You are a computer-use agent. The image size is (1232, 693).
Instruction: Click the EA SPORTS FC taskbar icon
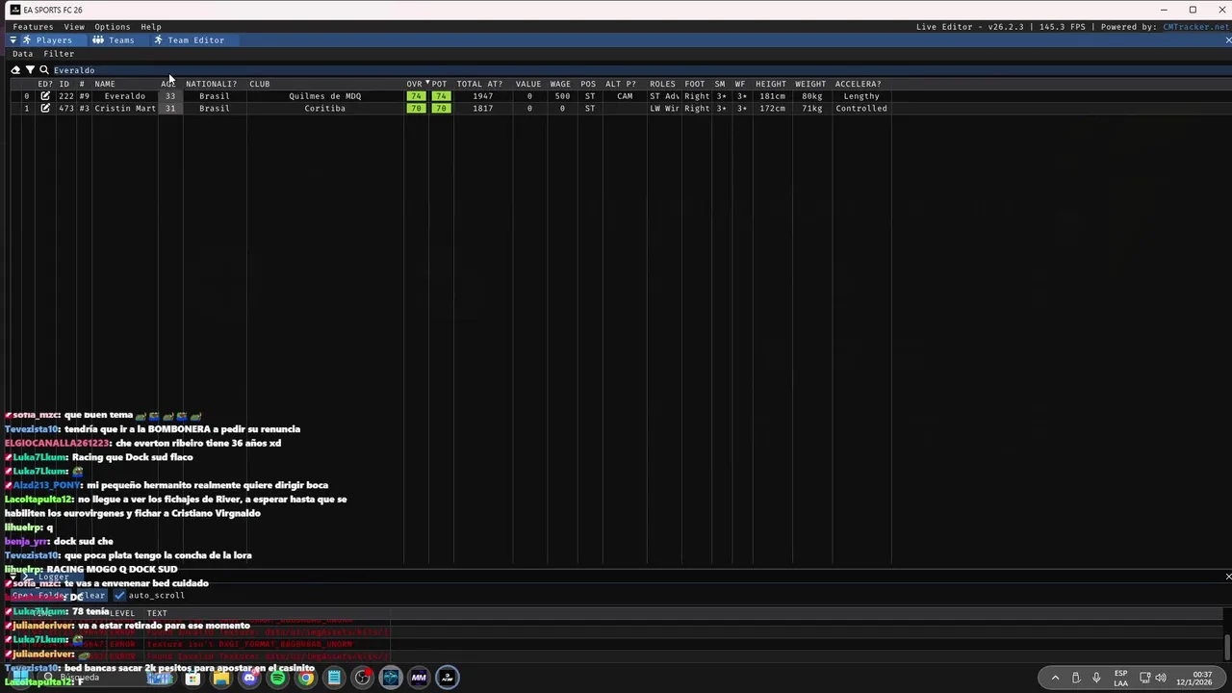pos(447,678)
